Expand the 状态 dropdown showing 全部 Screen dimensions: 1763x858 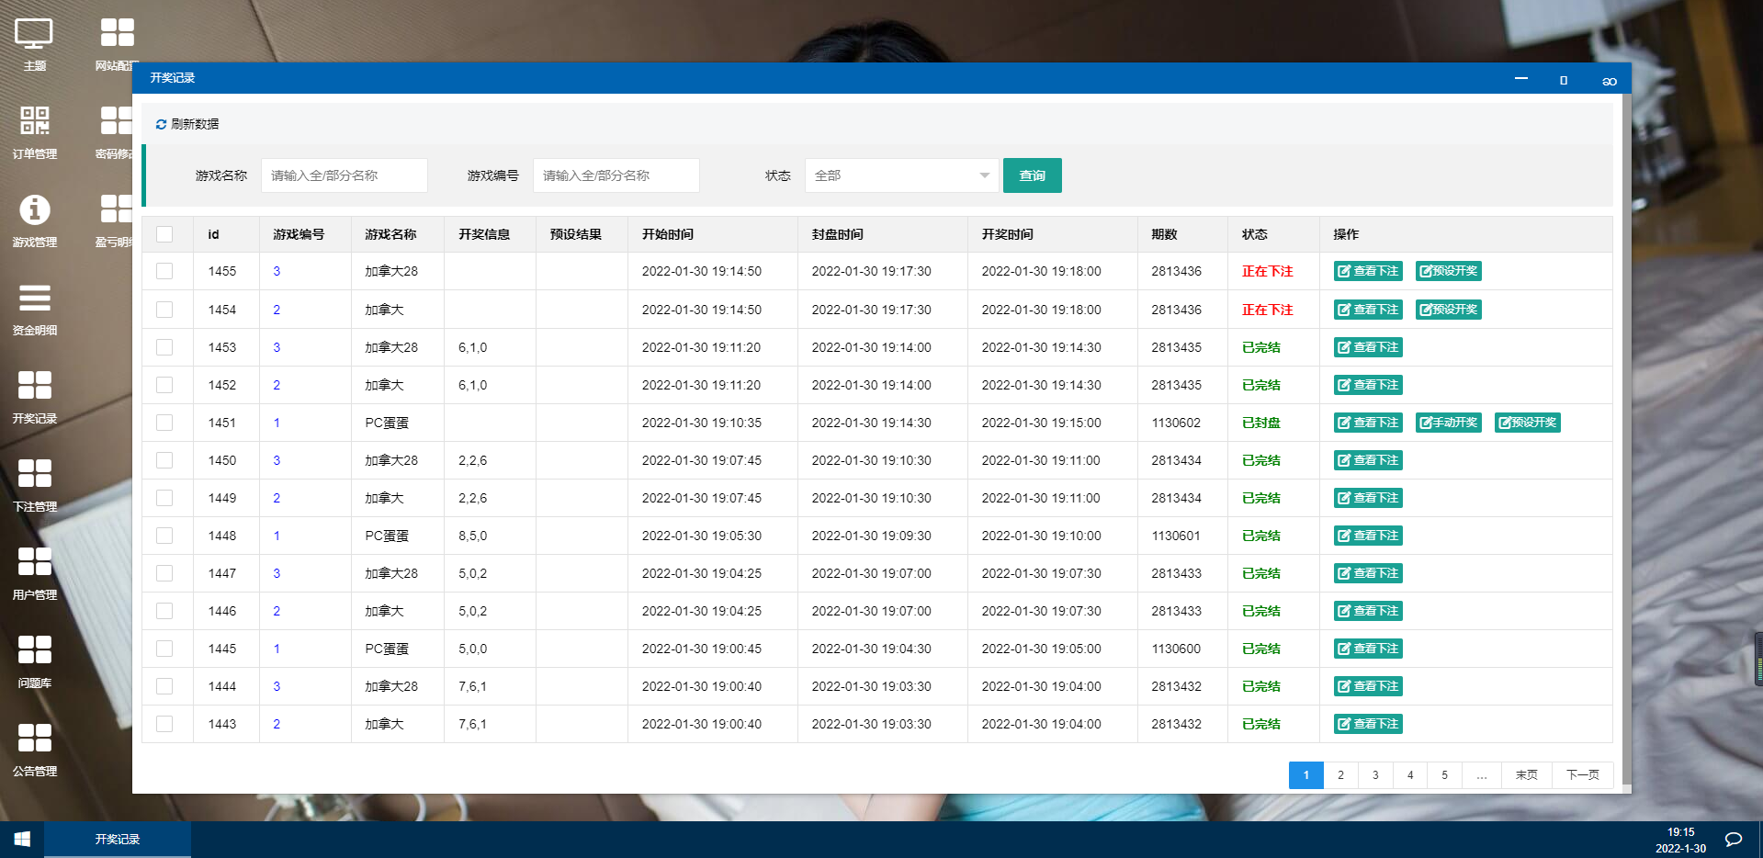click(x=900, y=175)
